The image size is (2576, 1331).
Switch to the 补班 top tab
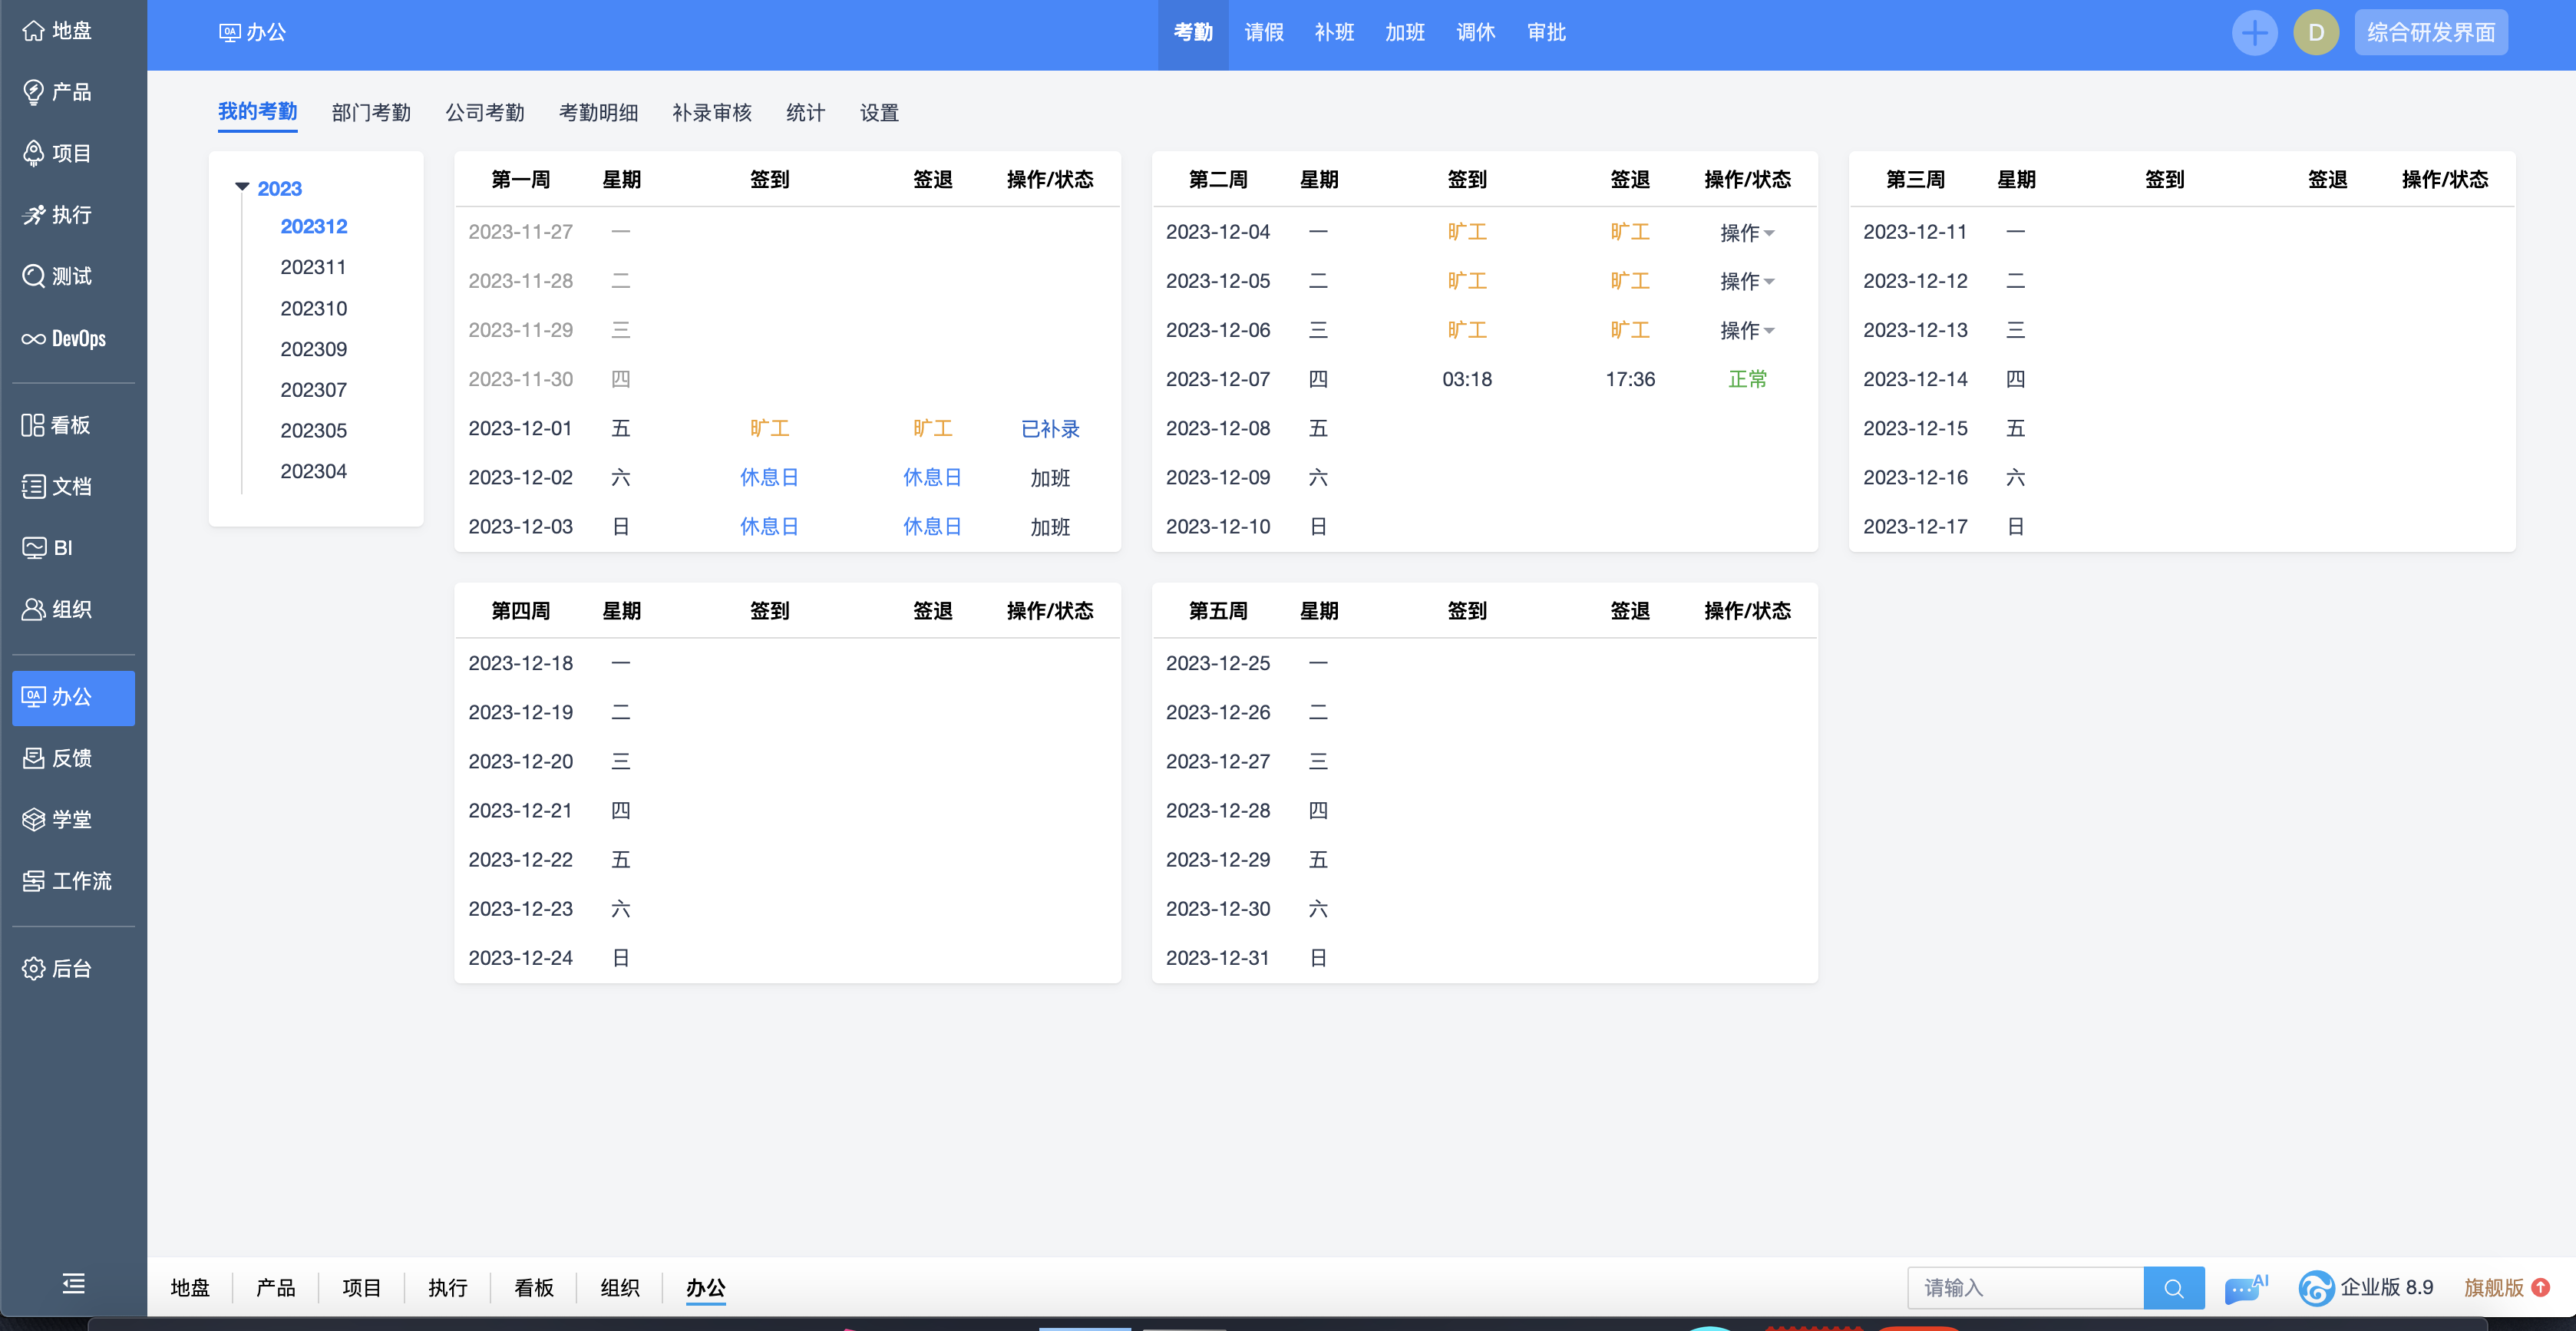(x=1334, y=32)
